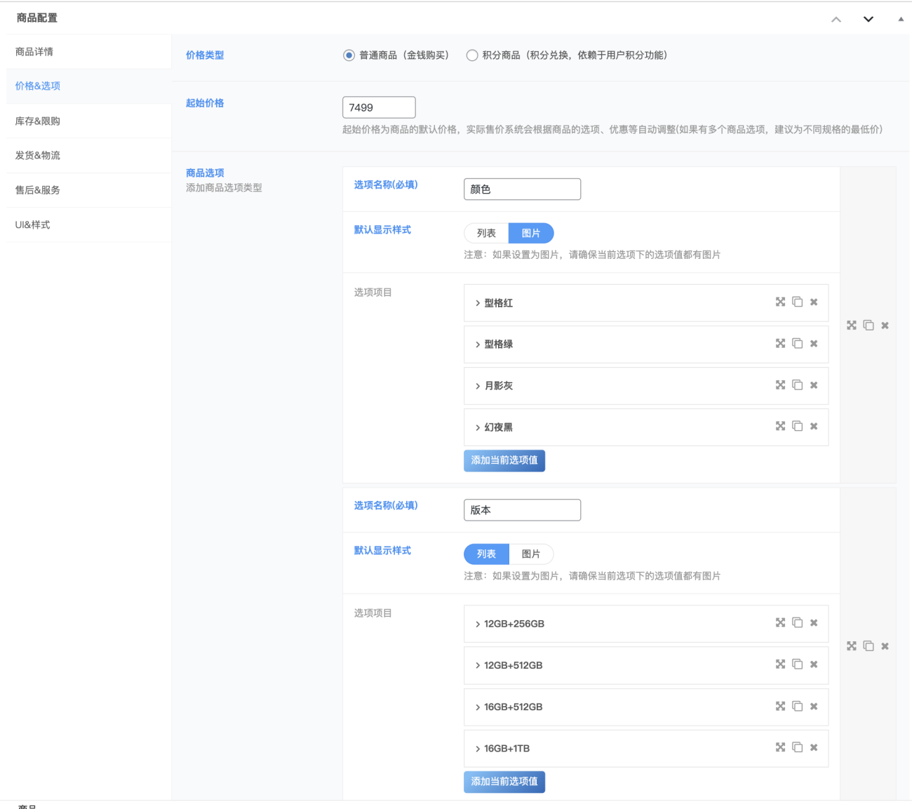This screenshot has width=912, height=809.
Task: Duplicate the 12GB+256GB option value
Action: tap(797, 623)
